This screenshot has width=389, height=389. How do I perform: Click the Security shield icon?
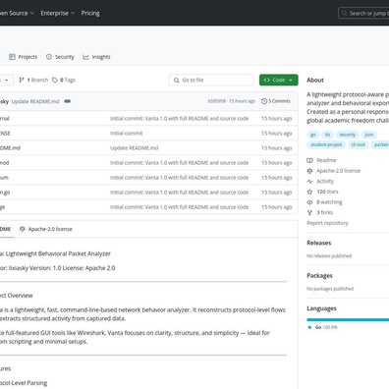click(x=49, y=57)
